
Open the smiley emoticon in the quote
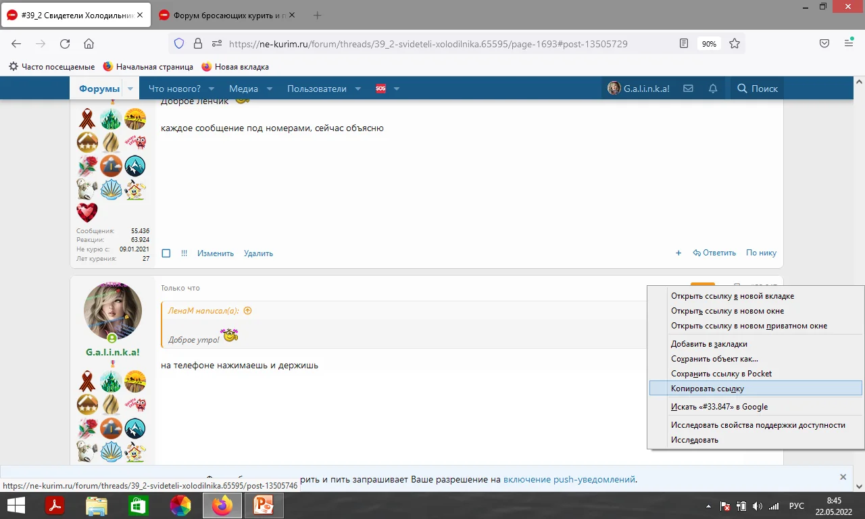pos(230,335)
